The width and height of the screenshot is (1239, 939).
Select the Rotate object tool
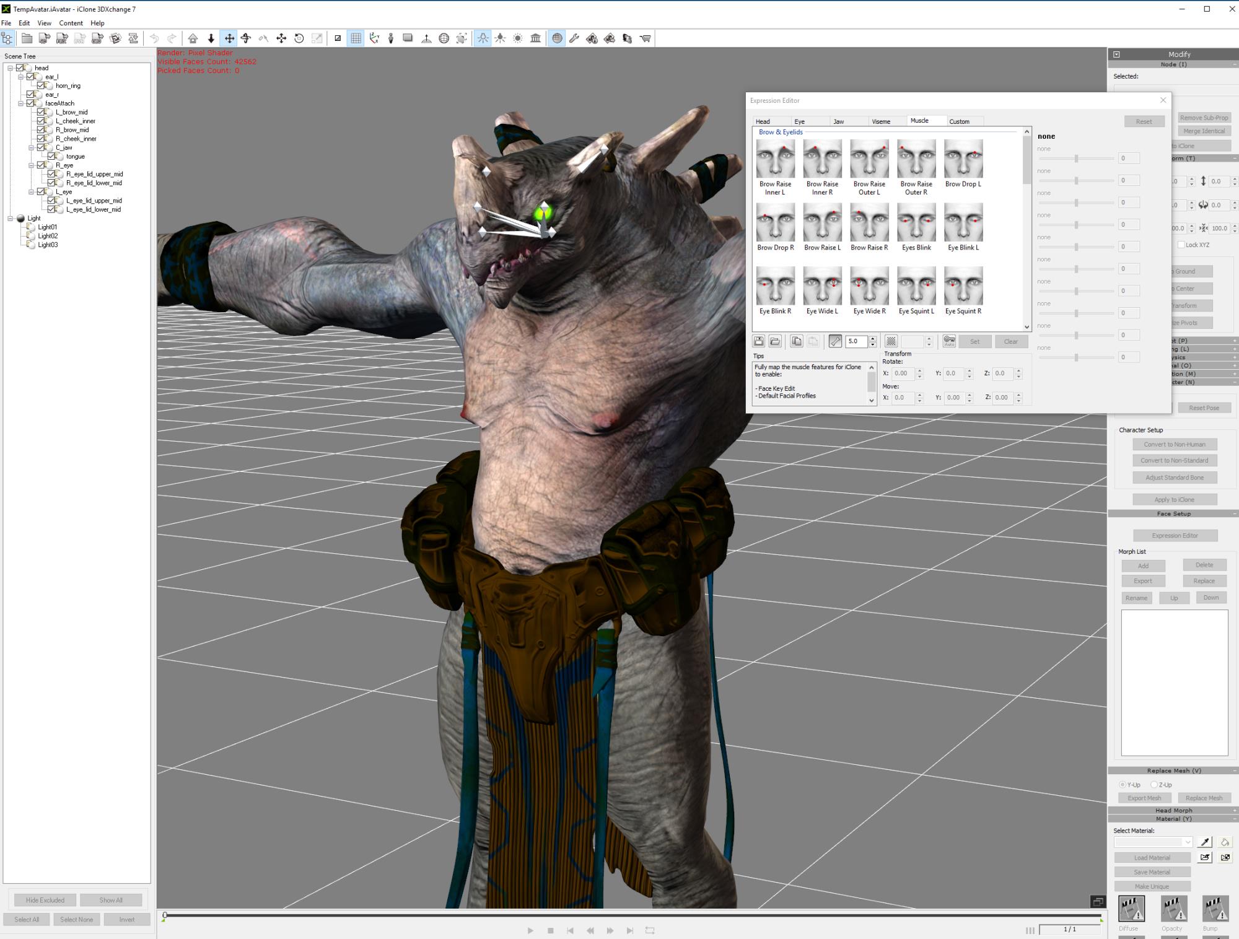[x=246, y=38]
